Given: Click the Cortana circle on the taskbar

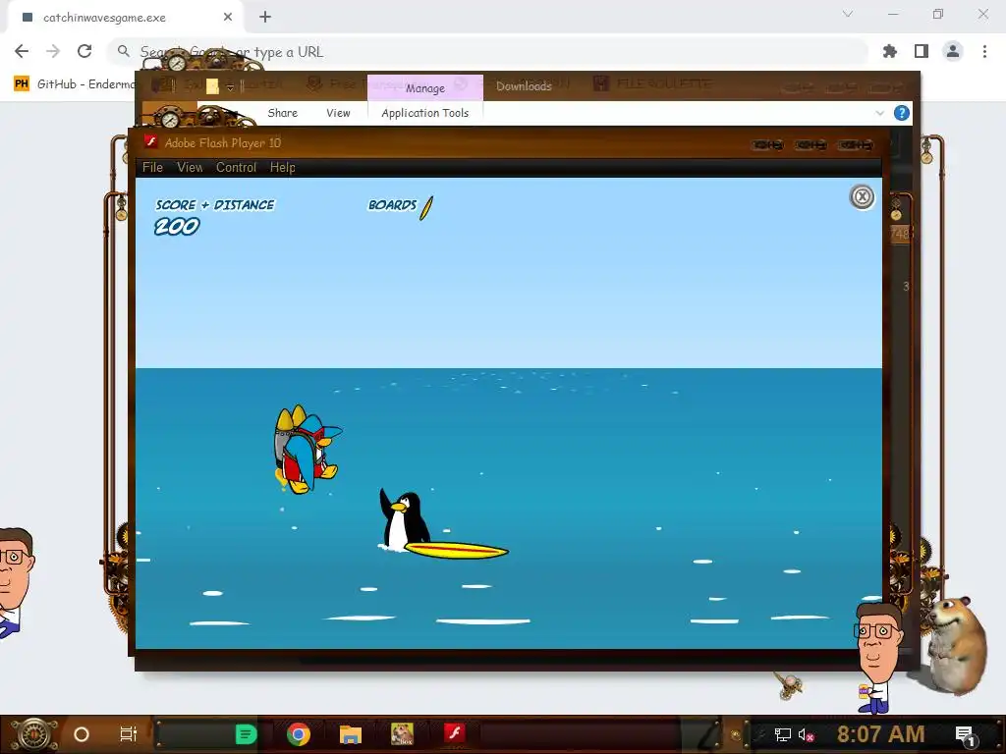Looking at the screenshot, I should (82, 734).
